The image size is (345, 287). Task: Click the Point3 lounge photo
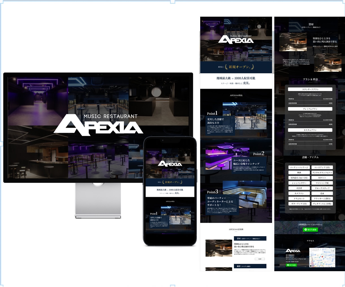tap(245, 194)
